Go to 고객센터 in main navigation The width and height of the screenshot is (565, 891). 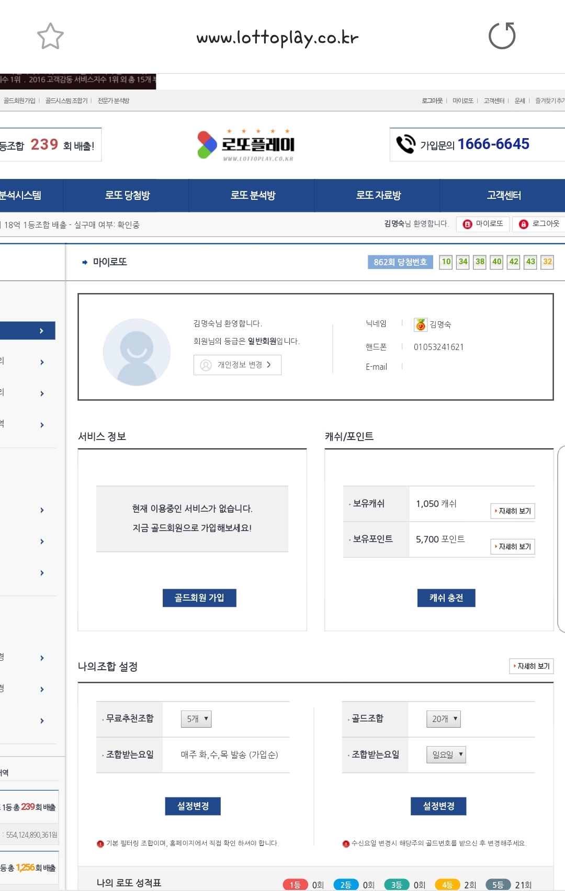(503, 195)
